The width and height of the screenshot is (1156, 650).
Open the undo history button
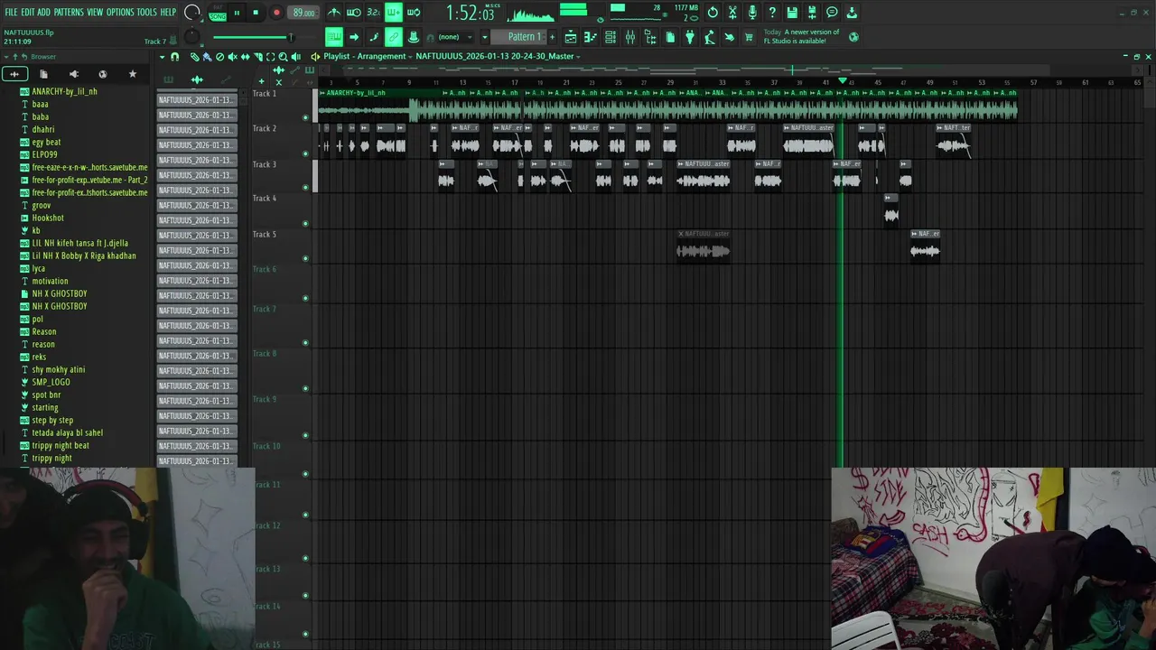(713, 13)
